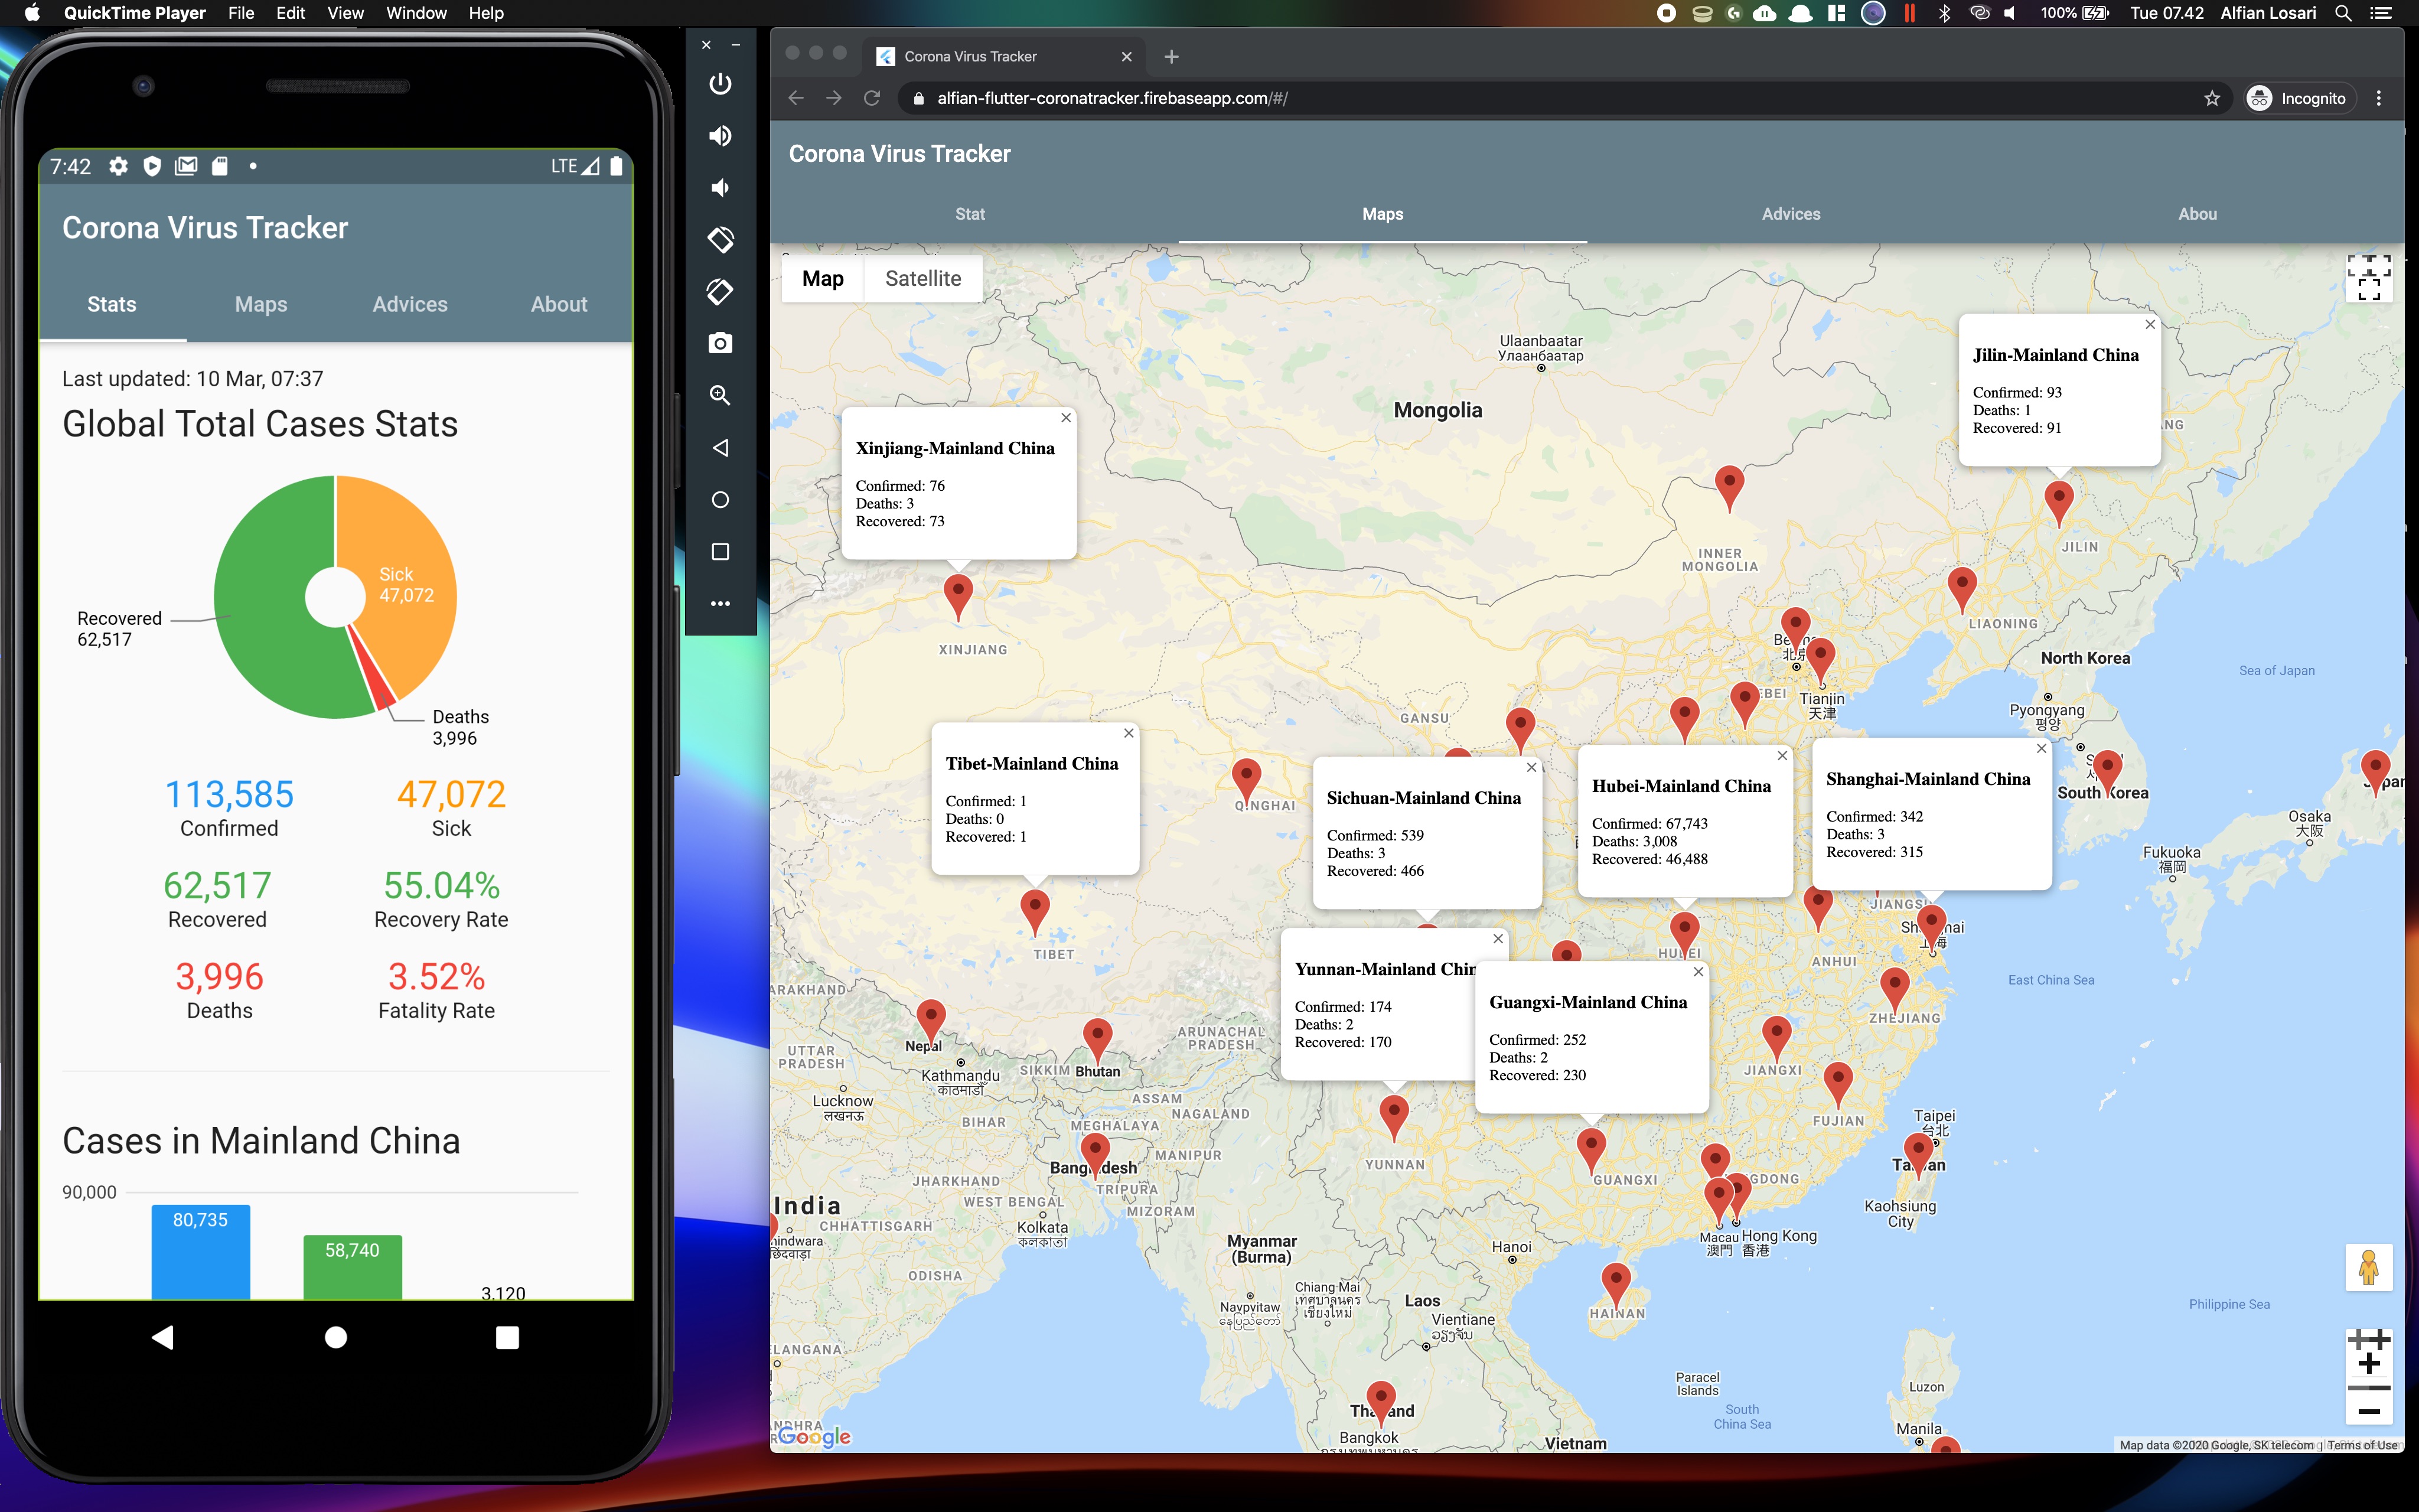Click the Street View pegman icon
Viewport: 2419px width, 1512px height.
point(2368,1268)
